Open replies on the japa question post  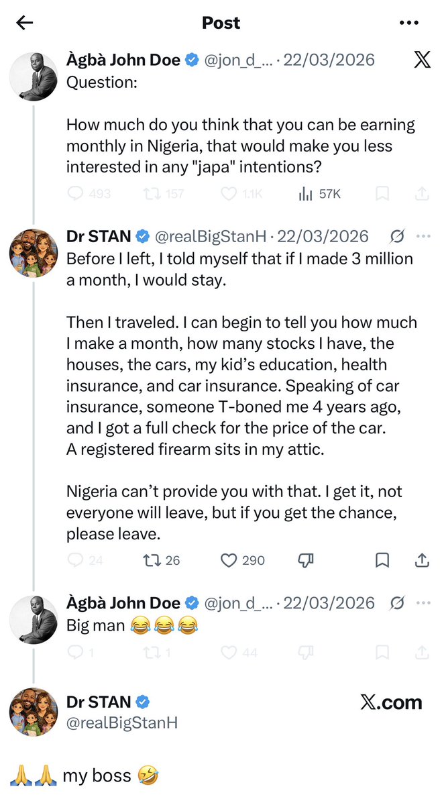pos(76,194)
